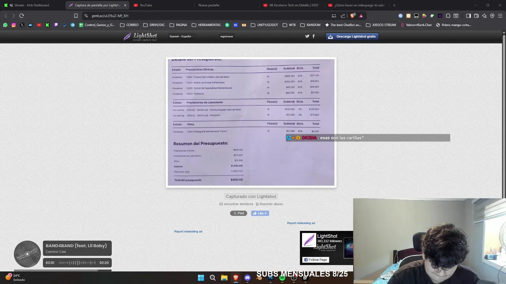This screenshot has height=284, width=506.
Task: Open LightShot Twitter page icon
Action: click(307, 36)
